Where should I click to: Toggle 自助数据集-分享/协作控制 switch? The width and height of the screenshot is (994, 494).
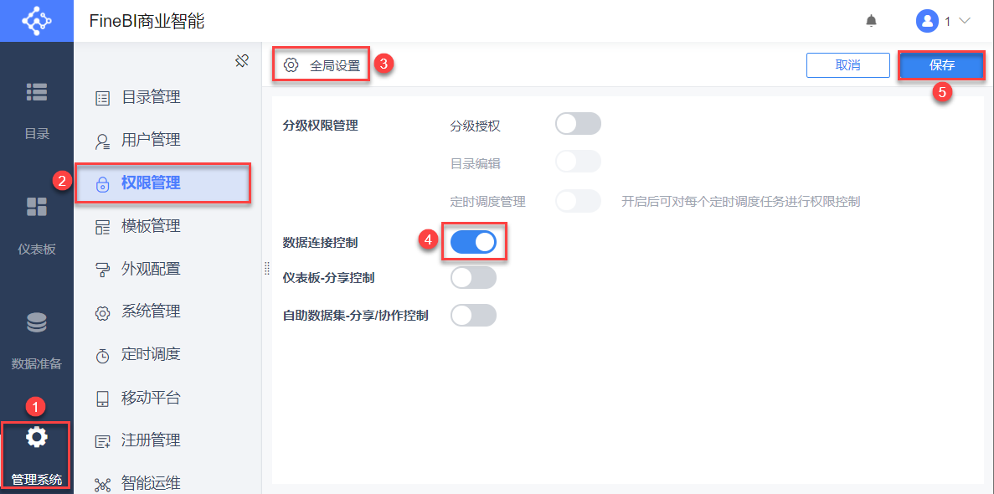tap(473, 315)
